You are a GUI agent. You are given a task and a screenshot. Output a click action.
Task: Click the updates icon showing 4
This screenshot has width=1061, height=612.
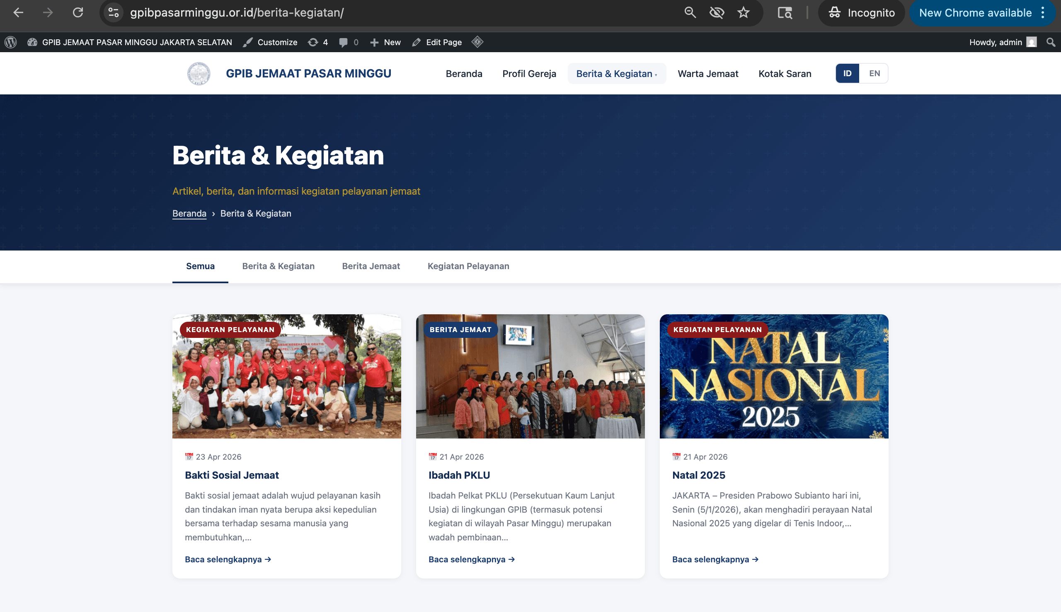pyautogui.click(x=317, y=42)
